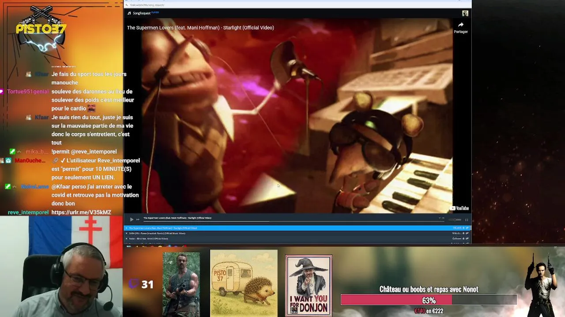Remove the Fedde Blind song from the queue
Viewport: 565px width, 317px height.
click(127, 239)
